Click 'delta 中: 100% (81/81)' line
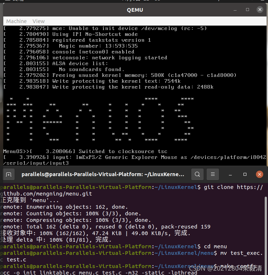The image size is (268, 275). [56, 240]
